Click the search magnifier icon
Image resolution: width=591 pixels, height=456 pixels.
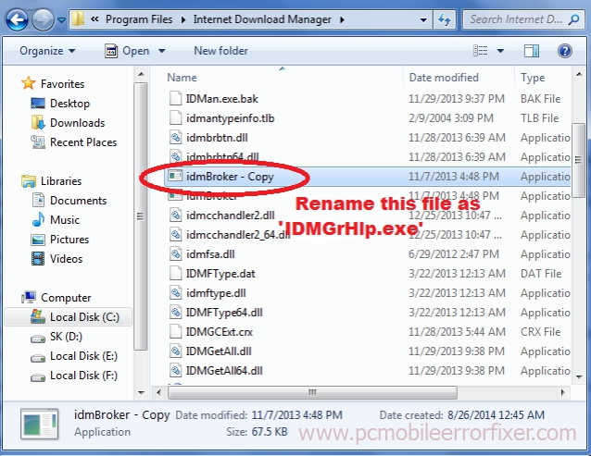tap(573, 19)
